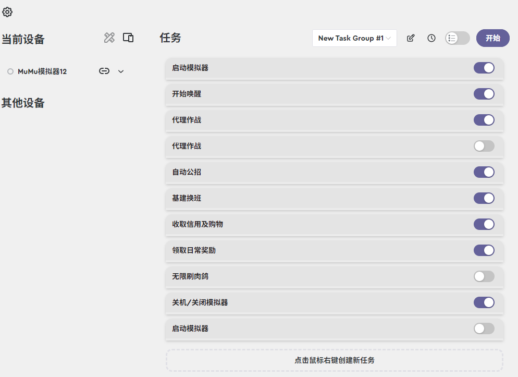
Task: Click the task list view toggle icon
Action: (457, 38)
